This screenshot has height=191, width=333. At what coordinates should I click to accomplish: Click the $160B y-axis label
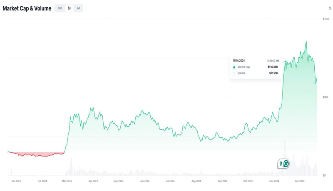326,19
